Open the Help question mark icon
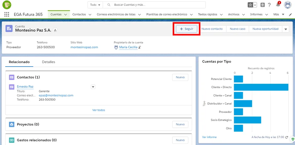This screenshot has width=295, height=145. click(269, 5)
